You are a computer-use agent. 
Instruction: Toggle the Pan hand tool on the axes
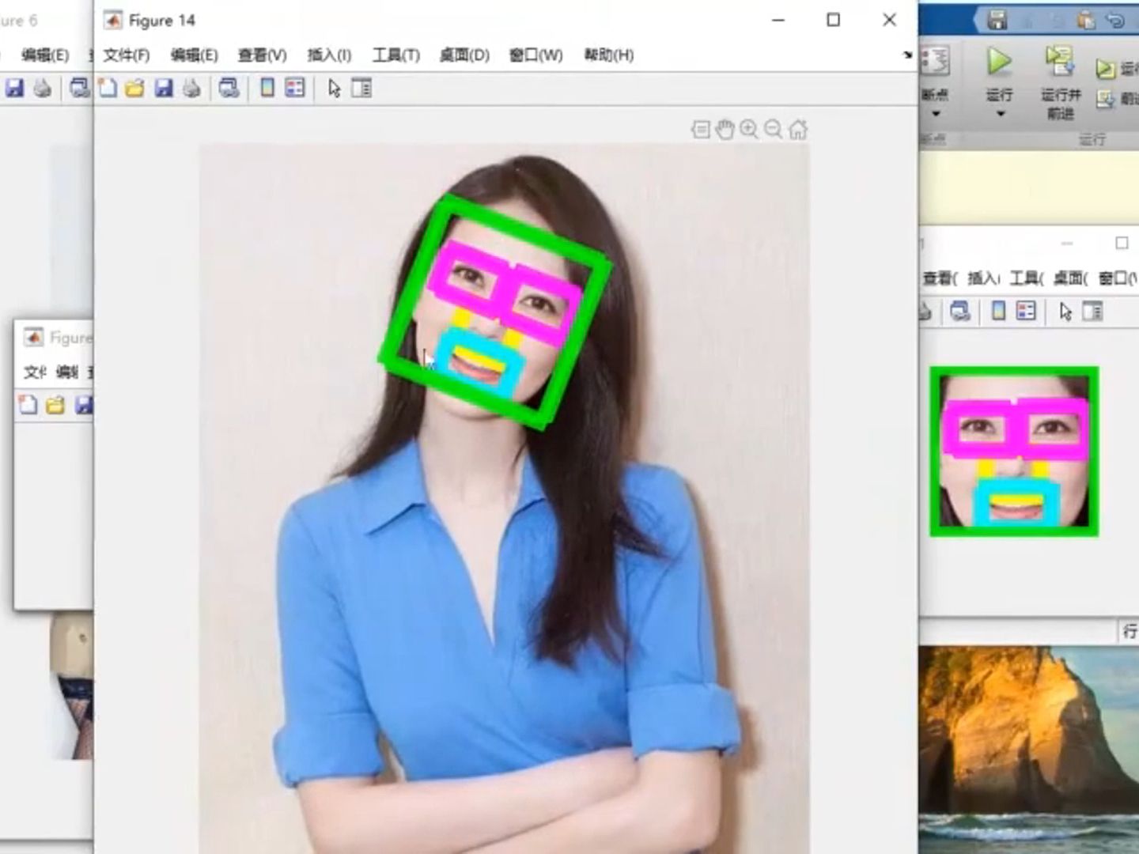tap(724, 128)
